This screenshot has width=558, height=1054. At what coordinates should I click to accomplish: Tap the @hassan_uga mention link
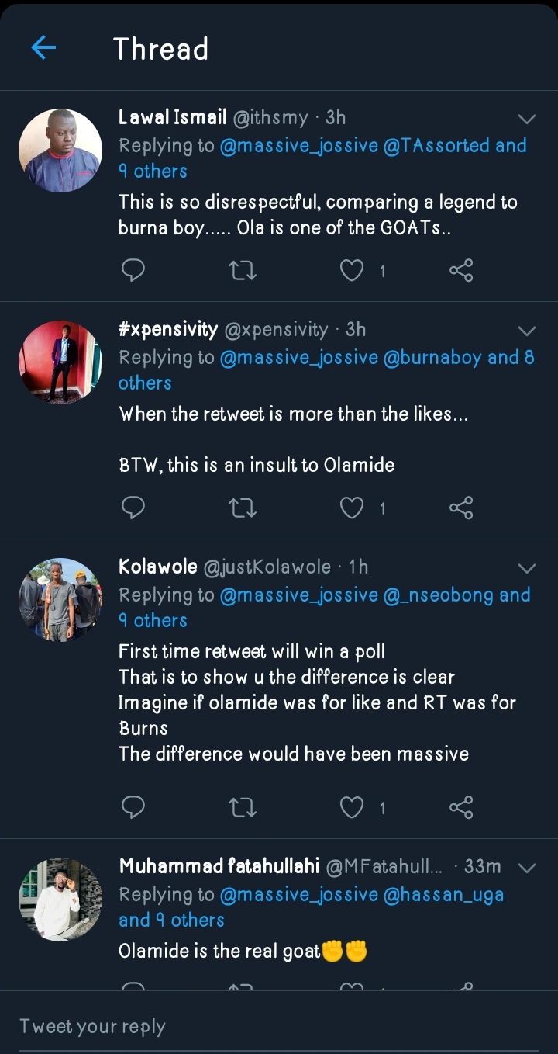[x=443, y=894]
